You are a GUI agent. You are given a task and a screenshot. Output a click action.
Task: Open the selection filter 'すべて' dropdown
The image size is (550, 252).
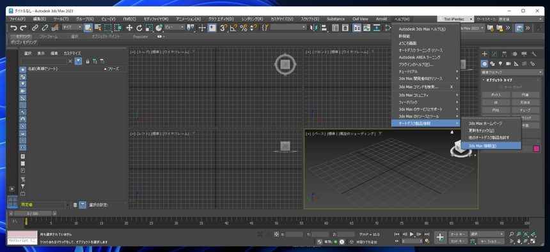[x=72, y=27]
